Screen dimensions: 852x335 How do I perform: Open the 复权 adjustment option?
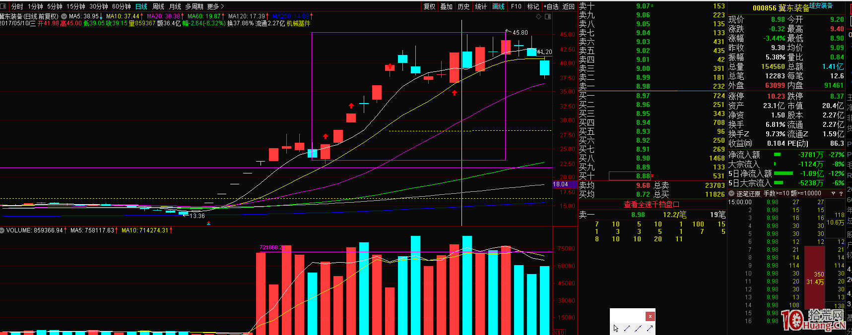(x=429, y=6)
